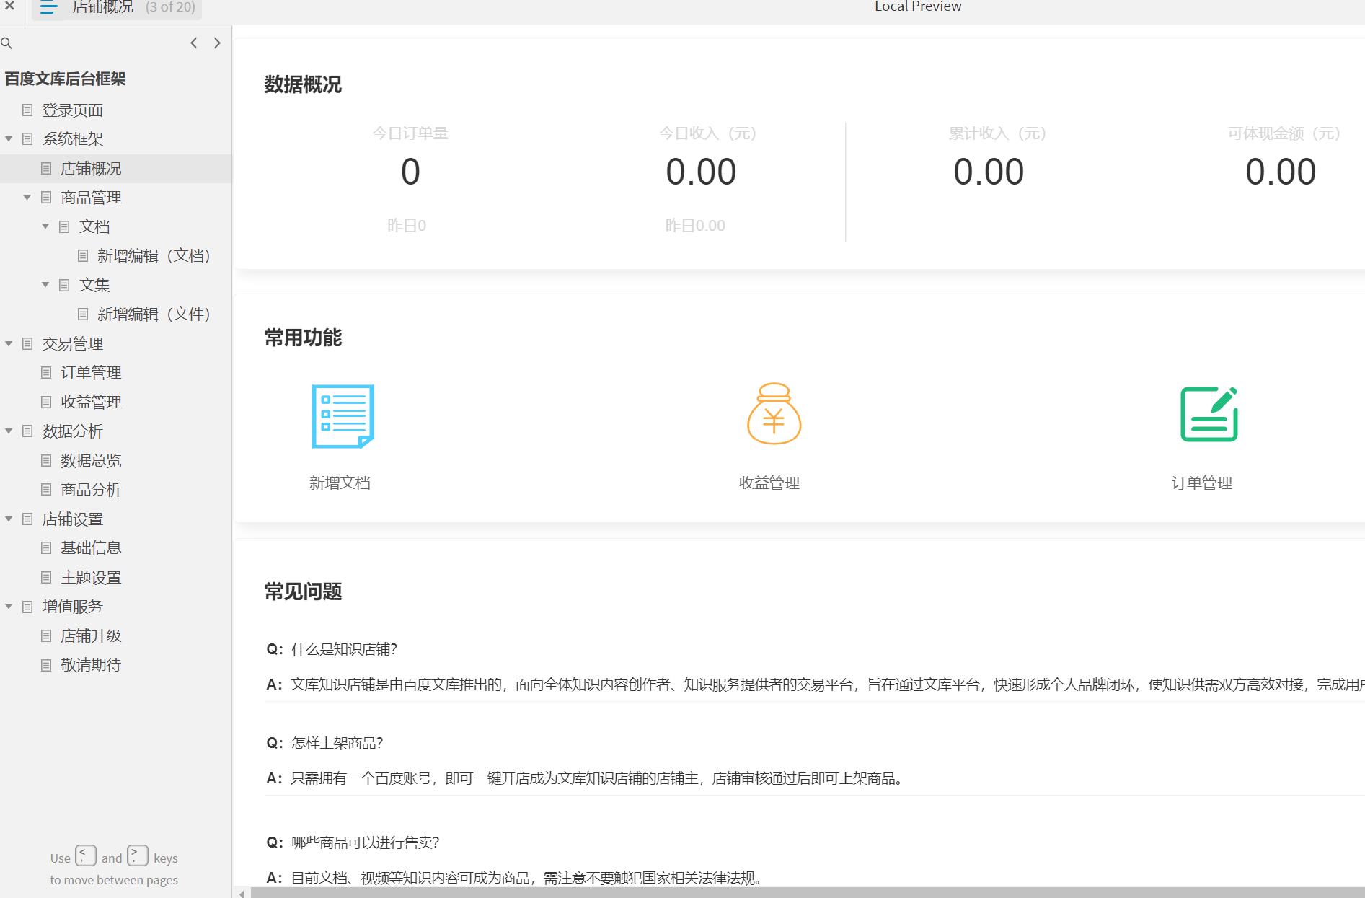Open the hamburger menu icon beside 店铺概况
1365x898 pixels.
[49, 8]
